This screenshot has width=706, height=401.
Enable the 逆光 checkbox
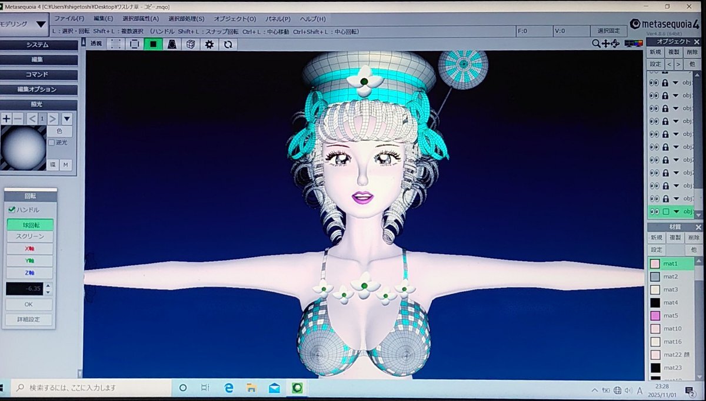click(51, 142)
